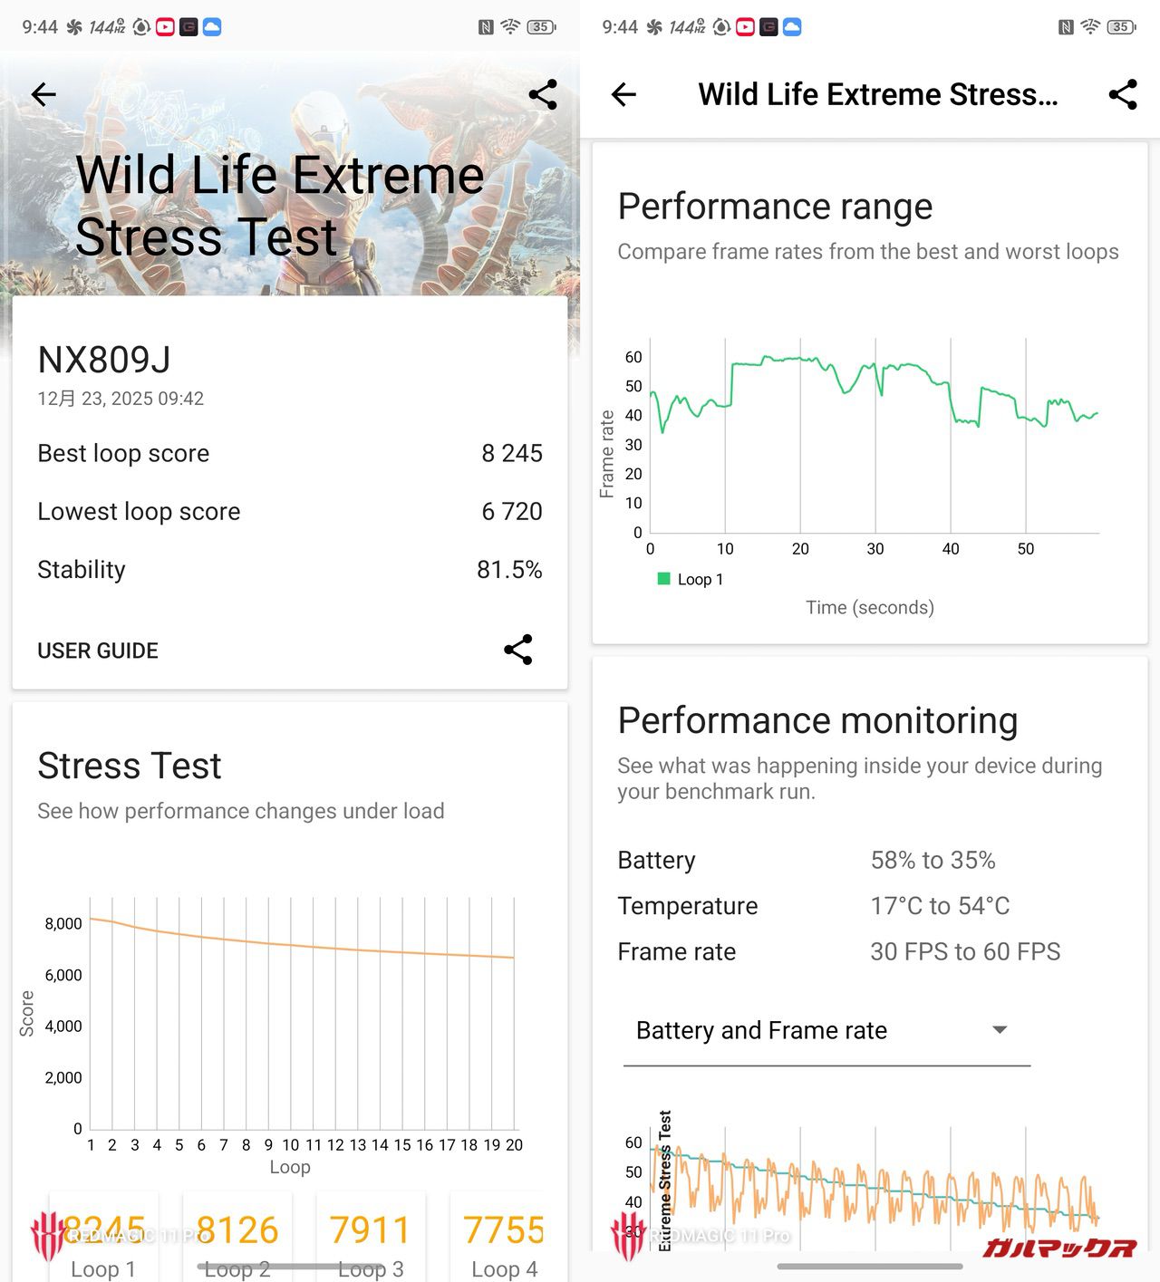Tap the right battery status indicator
The width and height of the screenshot is (1160, 1282).
1121,27
